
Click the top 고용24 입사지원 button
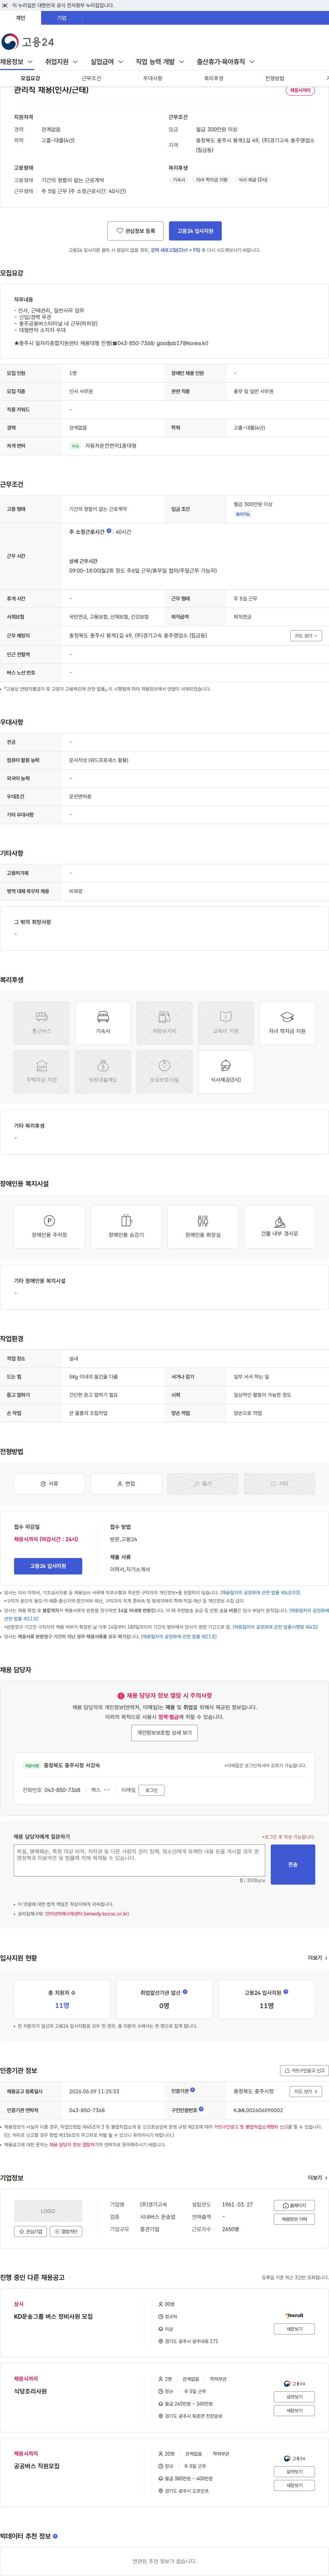click(x=195, y=231)
